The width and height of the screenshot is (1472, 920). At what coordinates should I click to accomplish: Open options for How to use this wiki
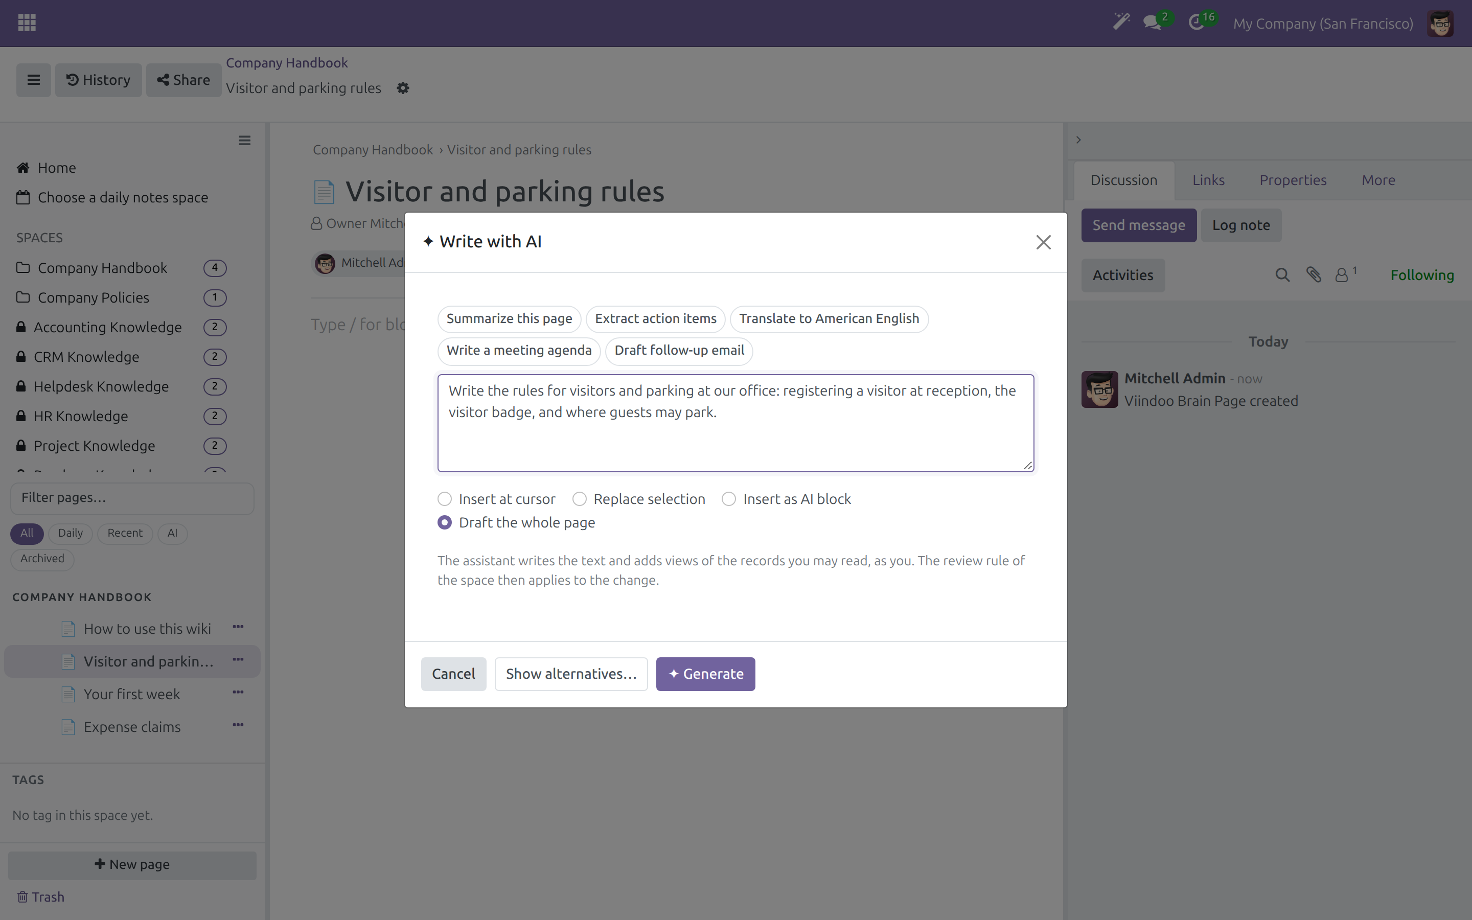click(238, 627)
